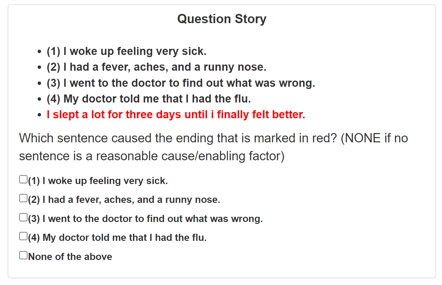This screenshot has width=442, height=285.
Task: Click story bullet sentence (3) about going to doctor
Action: 181,83
